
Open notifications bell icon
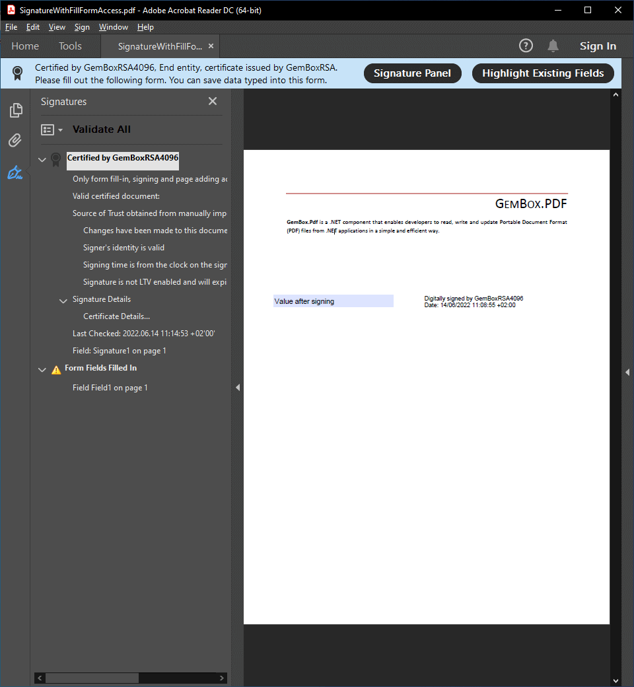pos(553,46)
